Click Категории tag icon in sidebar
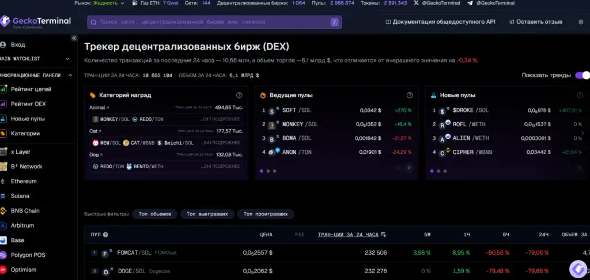This screenshot has width=590, height=280. click(x=3, y=133)
